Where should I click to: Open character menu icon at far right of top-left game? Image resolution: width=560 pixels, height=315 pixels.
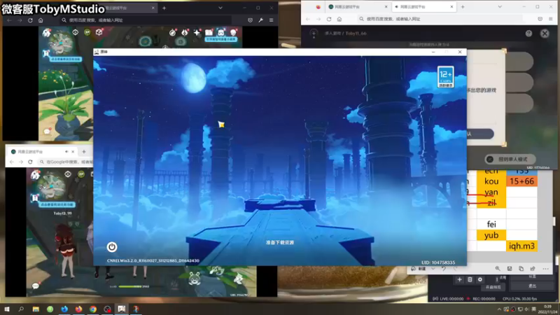[x=233, y=33]
